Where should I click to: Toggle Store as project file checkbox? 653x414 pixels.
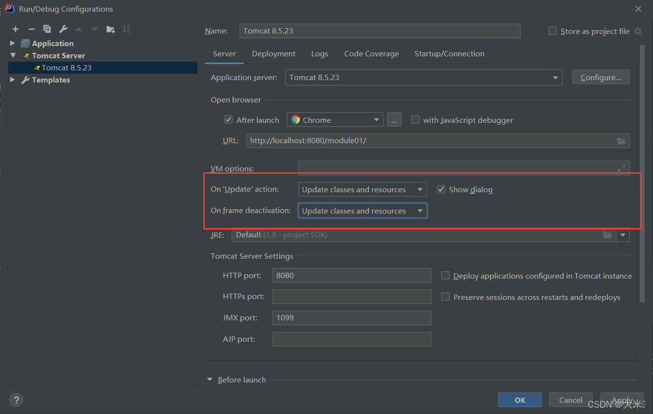point(553,31)
